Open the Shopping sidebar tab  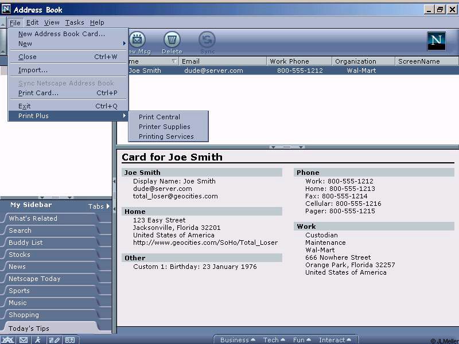(51, 315)
